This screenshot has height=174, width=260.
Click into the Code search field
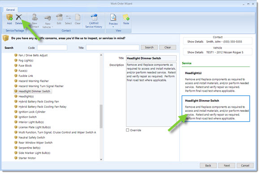click(52, 47)
